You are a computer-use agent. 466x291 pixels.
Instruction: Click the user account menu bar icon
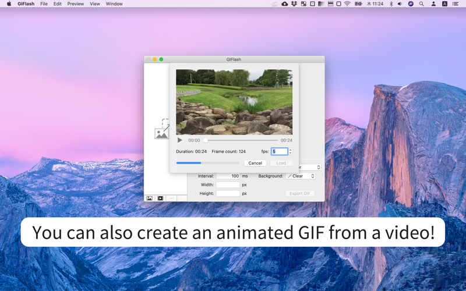pyautogui.click(x=433, y=4)
